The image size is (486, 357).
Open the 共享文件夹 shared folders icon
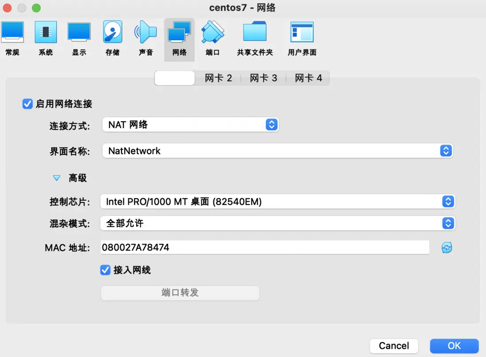click(x=255, y=39)
